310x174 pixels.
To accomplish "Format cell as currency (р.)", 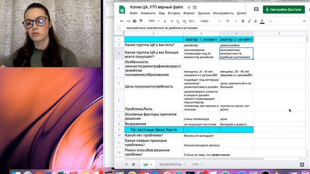I will (165, 21).
